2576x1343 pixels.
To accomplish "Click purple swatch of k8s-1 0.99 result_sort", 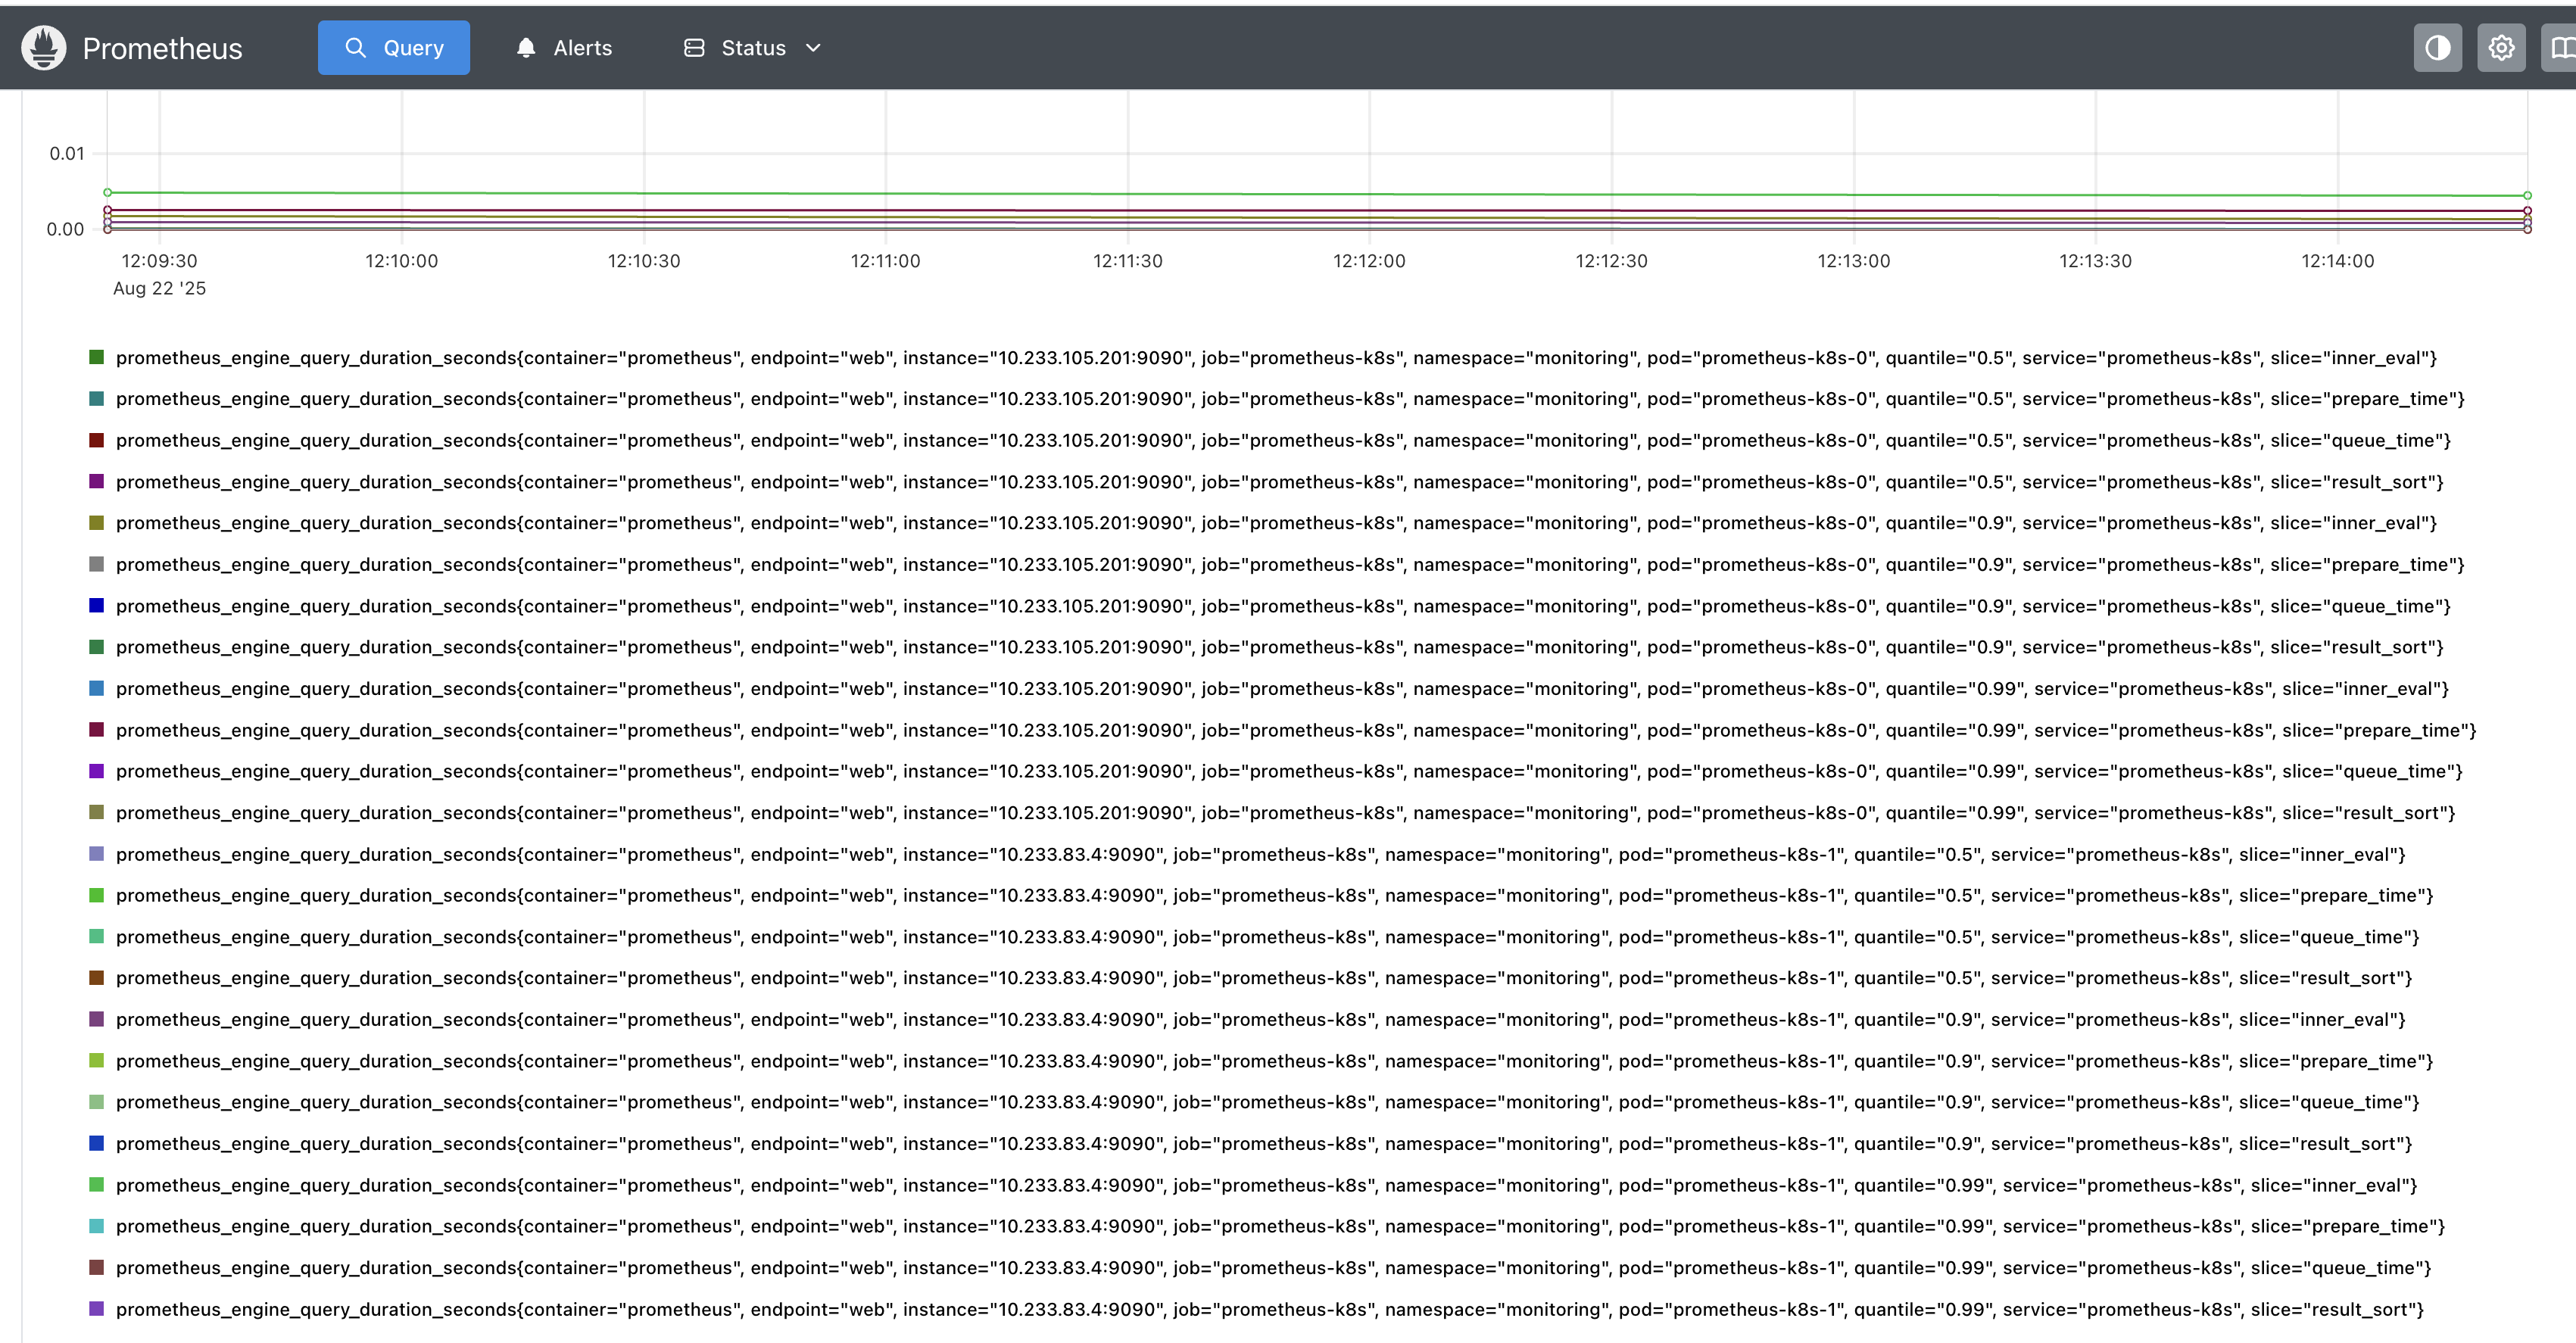I will [x=97, y=1309].
